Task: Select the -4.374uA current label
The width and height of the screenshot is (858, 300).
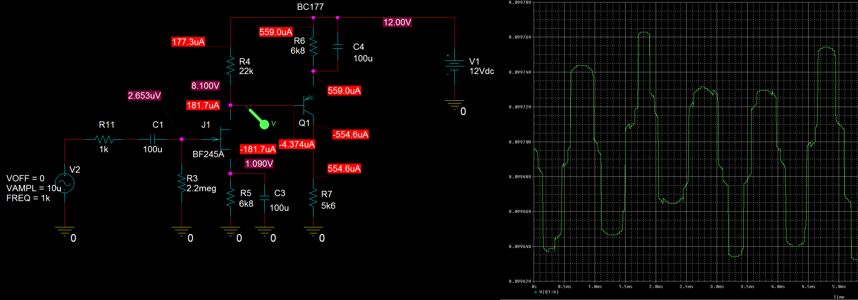Action: click(x=297, y=144)
